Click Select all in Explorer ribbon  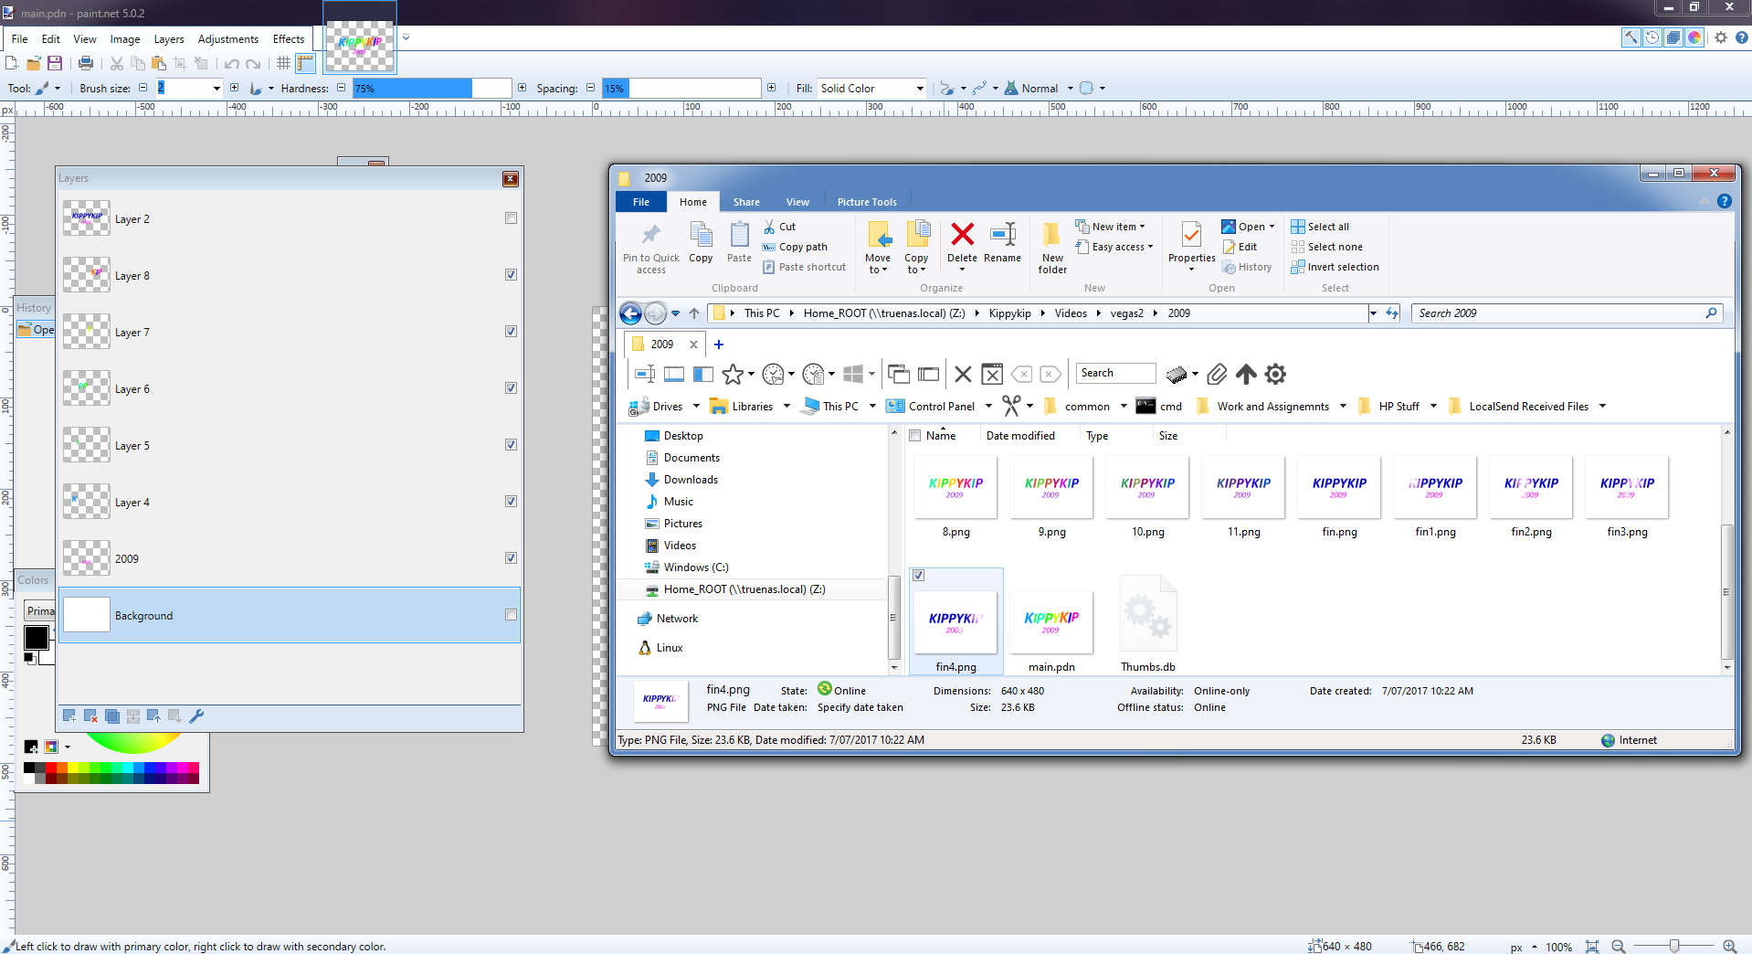[x=1327, y=227]
